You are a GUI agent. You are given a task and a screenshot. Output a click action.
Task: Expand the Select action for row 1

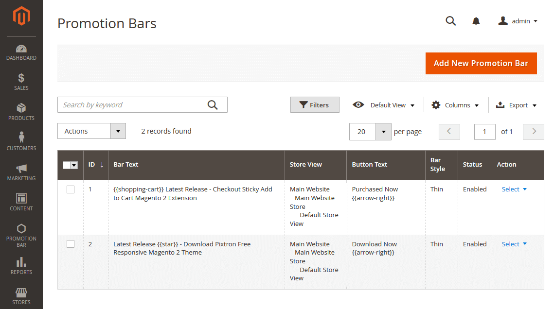coord(514,189)
